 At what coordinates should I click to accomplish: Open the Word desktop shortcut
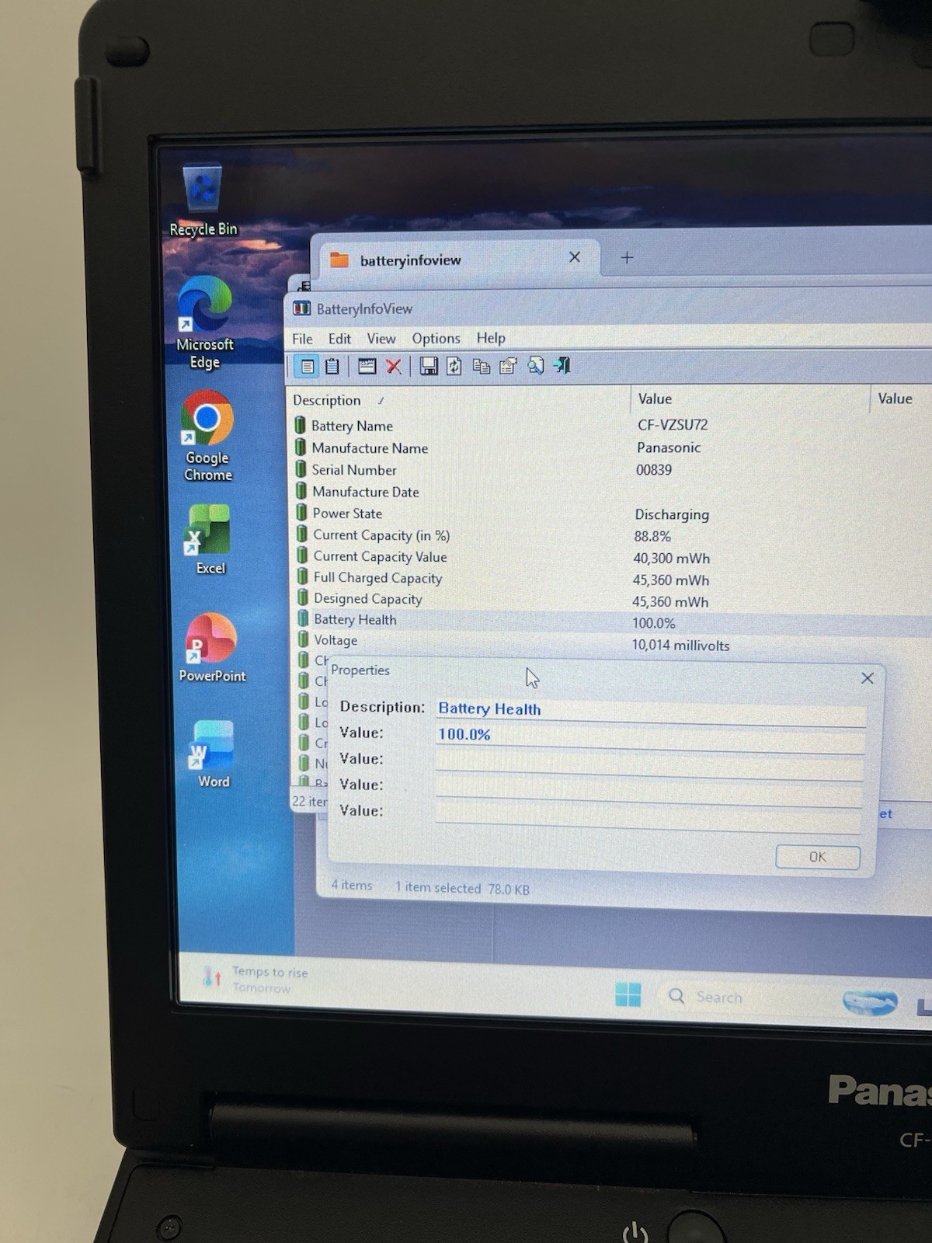pyautogui.click(x=214, y=754)
